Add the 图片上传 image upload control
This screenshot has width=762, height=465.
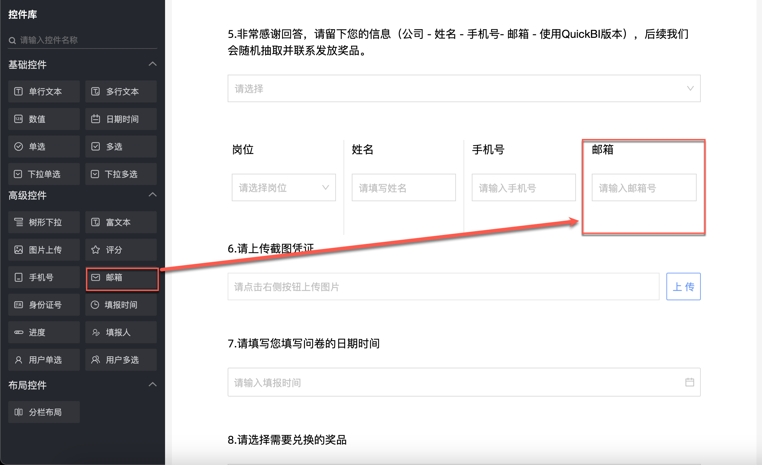click(x=44, y=250)
